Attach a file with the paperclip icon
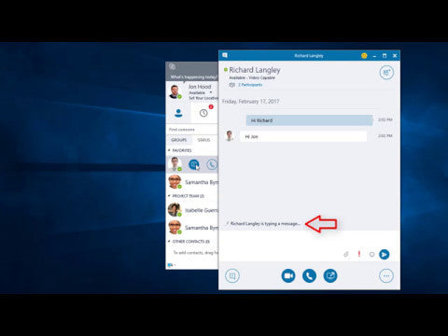The image size is (448, 336). point(346,254)
